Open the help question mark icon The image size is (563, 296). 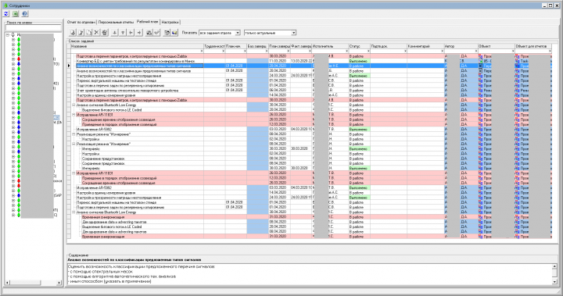point(25,13)
